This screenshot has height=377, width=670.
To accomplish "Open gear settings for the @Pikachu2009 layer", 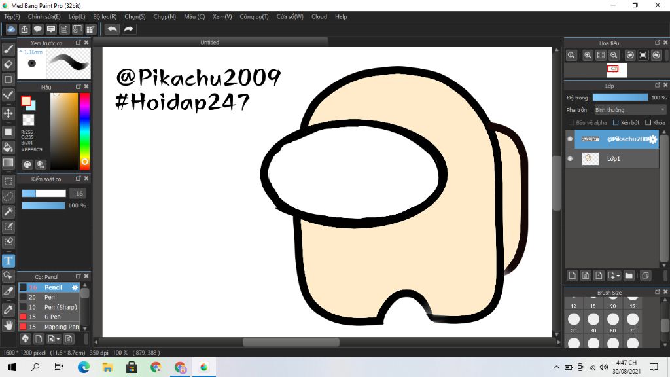I will point(652,139).
